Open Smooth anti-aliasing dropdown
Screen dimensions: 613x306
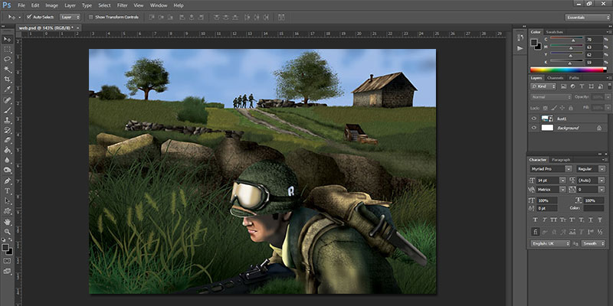click(593, 243)
